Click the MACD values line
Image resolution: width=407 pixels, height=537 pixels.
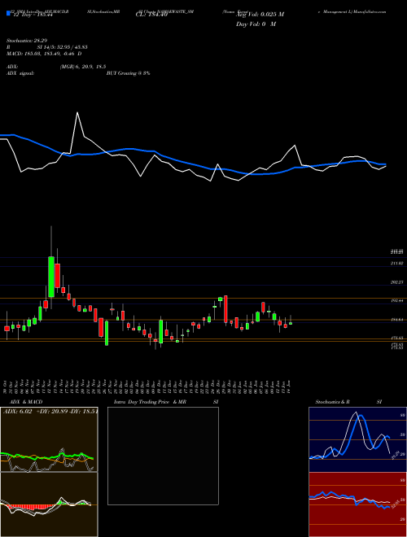tap(44, 54)
